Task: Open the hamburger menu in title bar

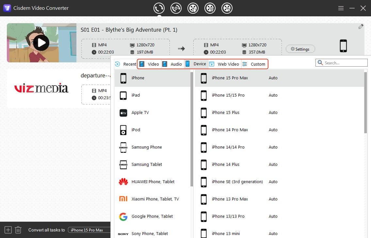Action: pyautogui.click(x=341, y=8)
